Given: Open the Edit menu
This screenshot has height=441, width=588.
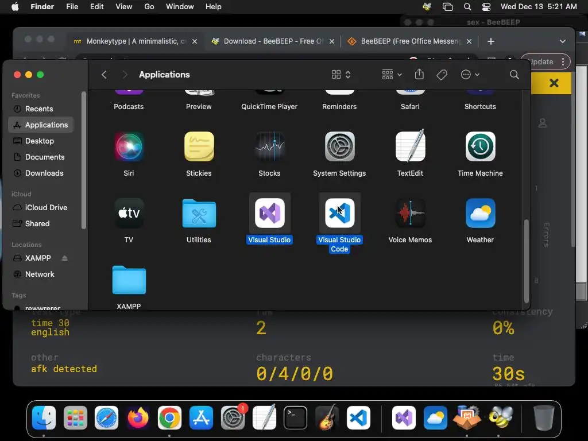Looking at the screenshot, I should click(x=96, y=7).
